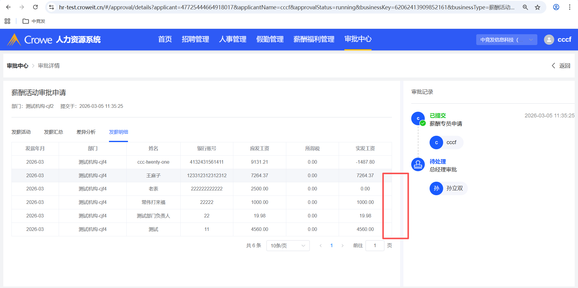This screenshot has height=288, width=578.
Task: Open 薪酬福利管理 in the top menu
Action: 314,39
